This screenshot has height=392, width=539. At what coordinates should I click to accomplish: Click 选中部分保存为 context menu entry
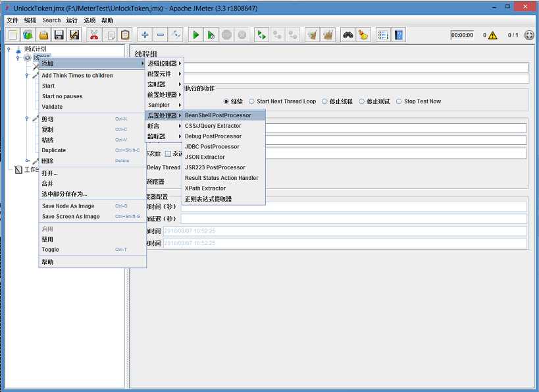pyautogui.click(x=92, y=194)
